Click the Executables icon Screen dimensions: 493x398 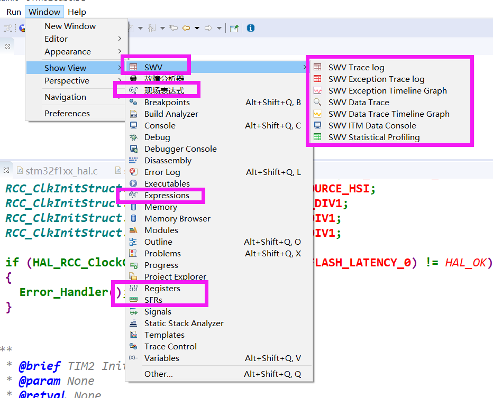133,183
